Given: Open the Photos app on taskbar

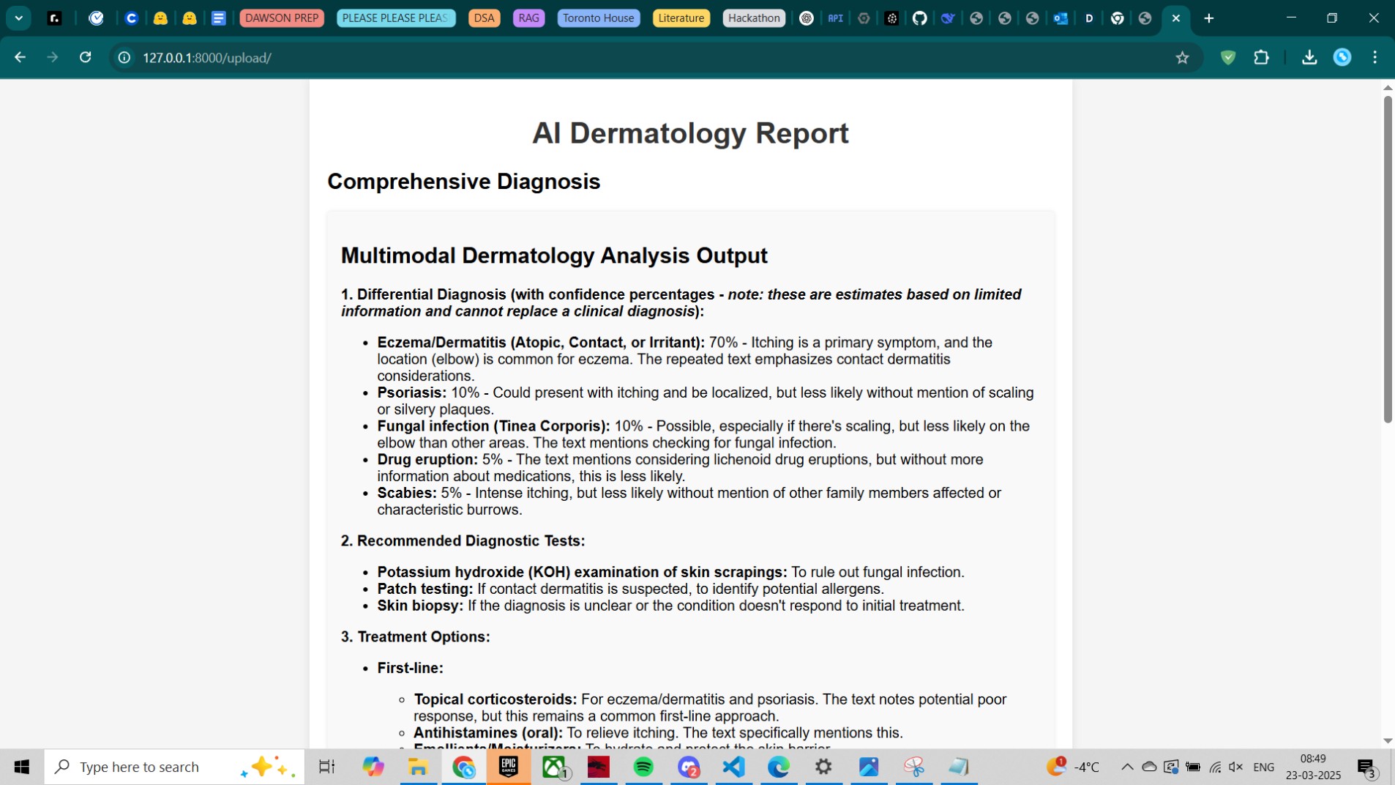Looking at the screenshot, I should 869,767.
